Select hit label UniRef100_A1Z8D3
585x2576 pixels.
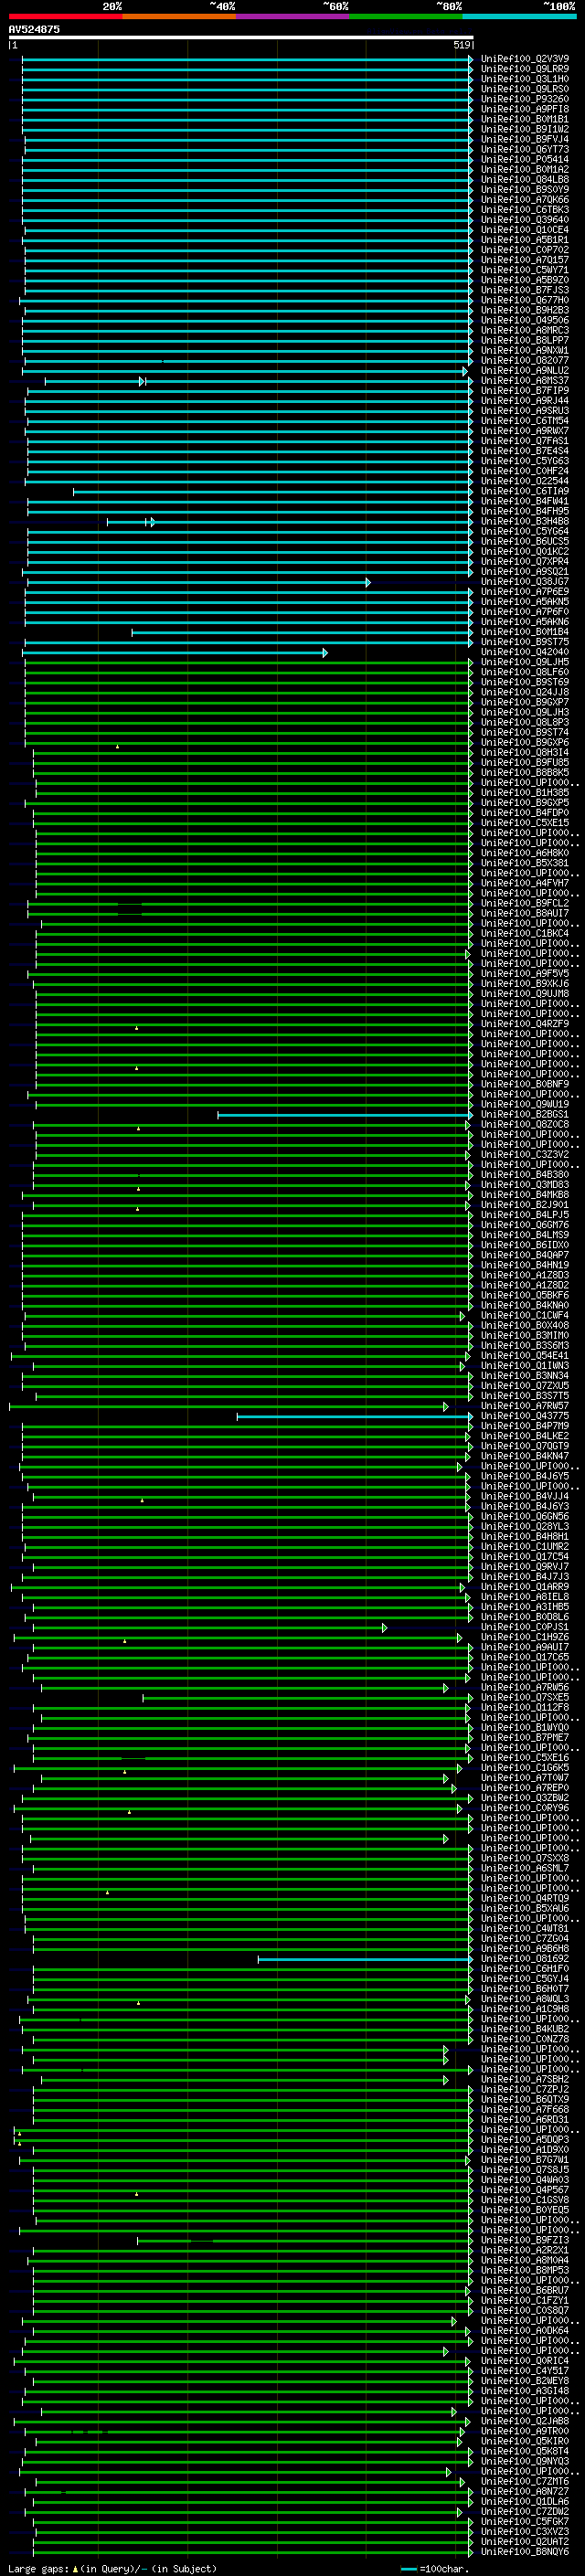[x=525, y=1276]
